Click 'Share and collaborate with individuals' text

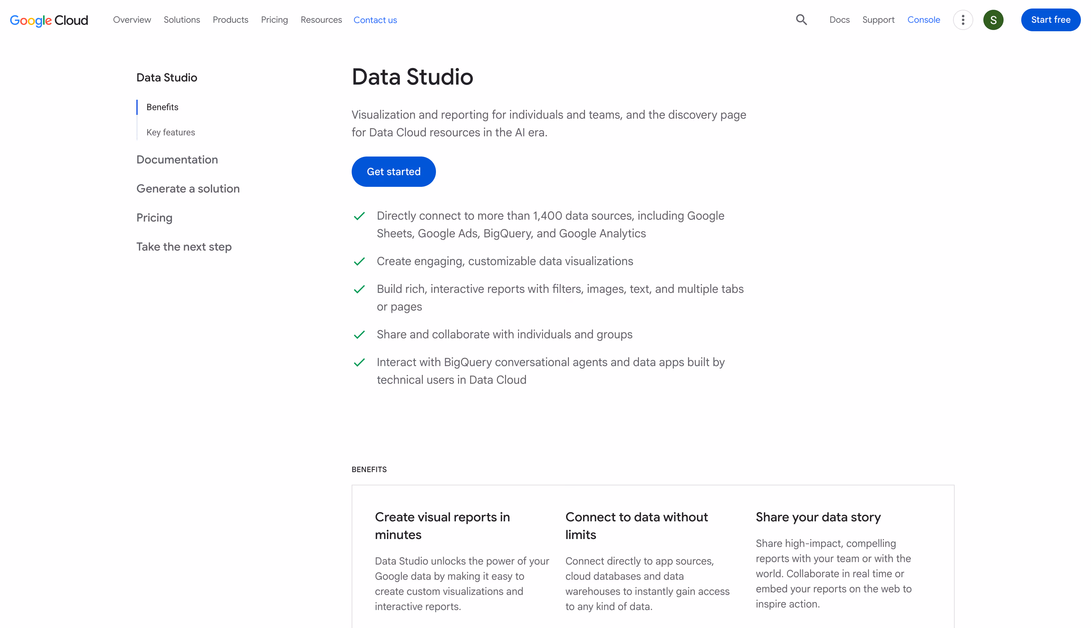pyautogui.click(x=504, y=335)
